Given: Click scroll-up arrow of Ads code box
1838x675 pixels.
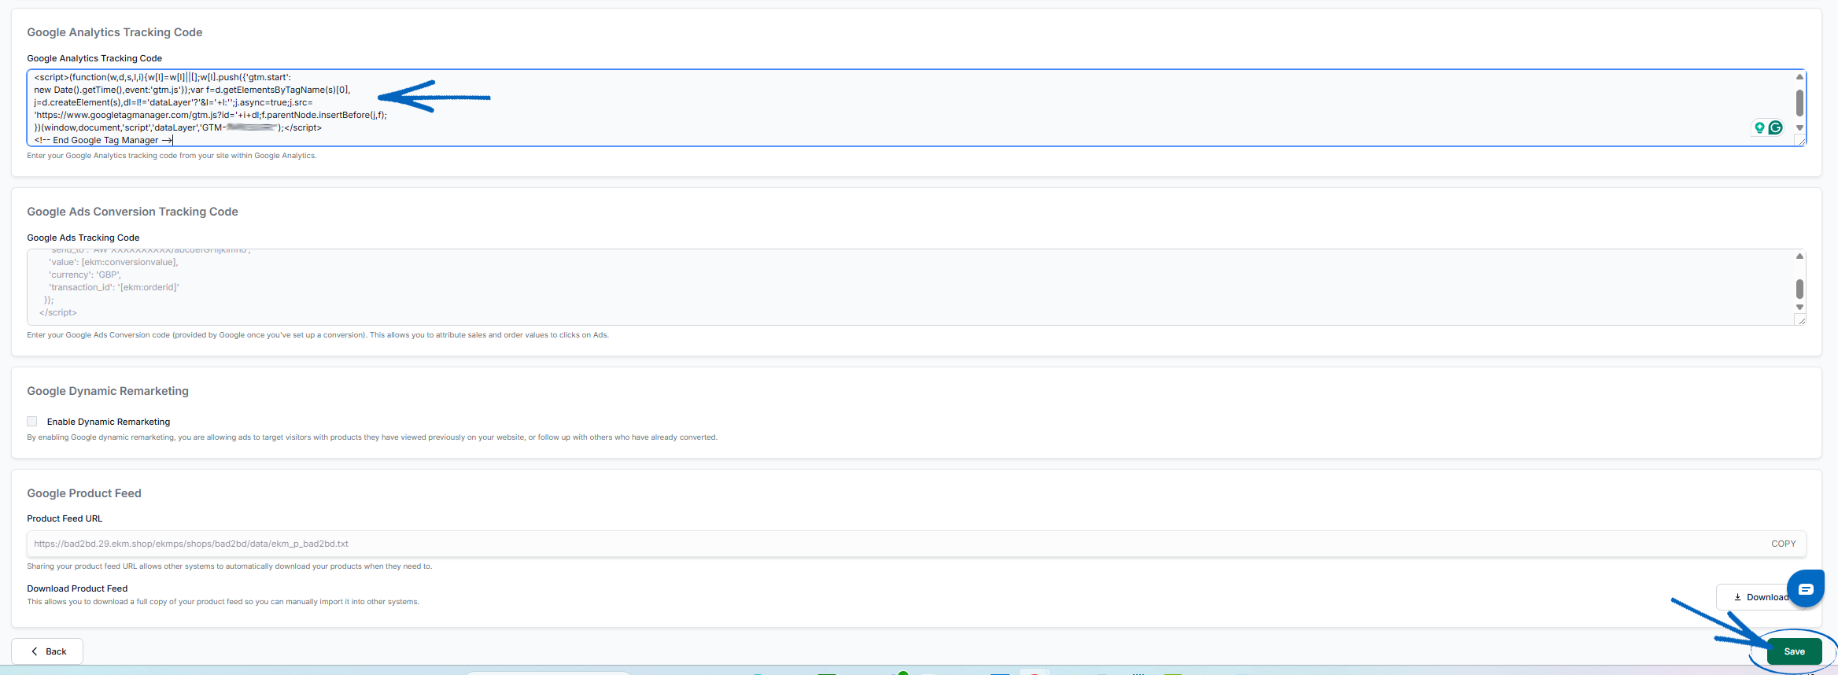Looking at the screenshot, I should point(1799,256).
